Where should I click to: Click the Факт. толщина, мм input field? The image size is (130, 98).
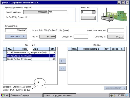[x=116, y=30]
